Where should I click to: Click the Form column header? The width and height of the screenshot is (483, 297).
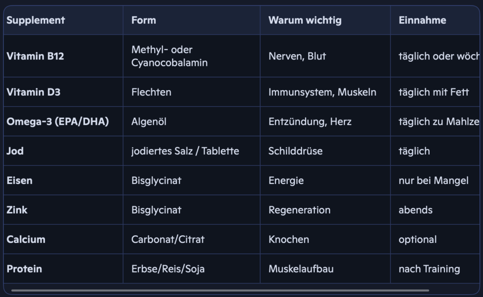(x=143, y=20)
